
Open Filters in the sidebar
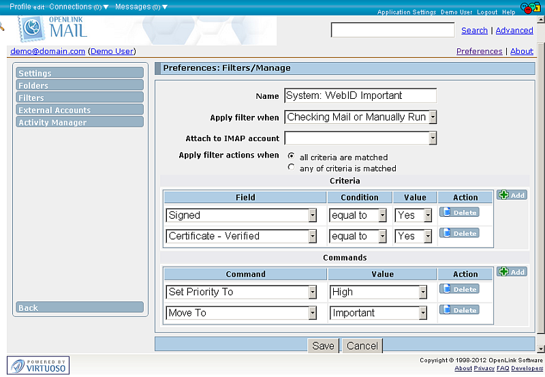(80, 97)
